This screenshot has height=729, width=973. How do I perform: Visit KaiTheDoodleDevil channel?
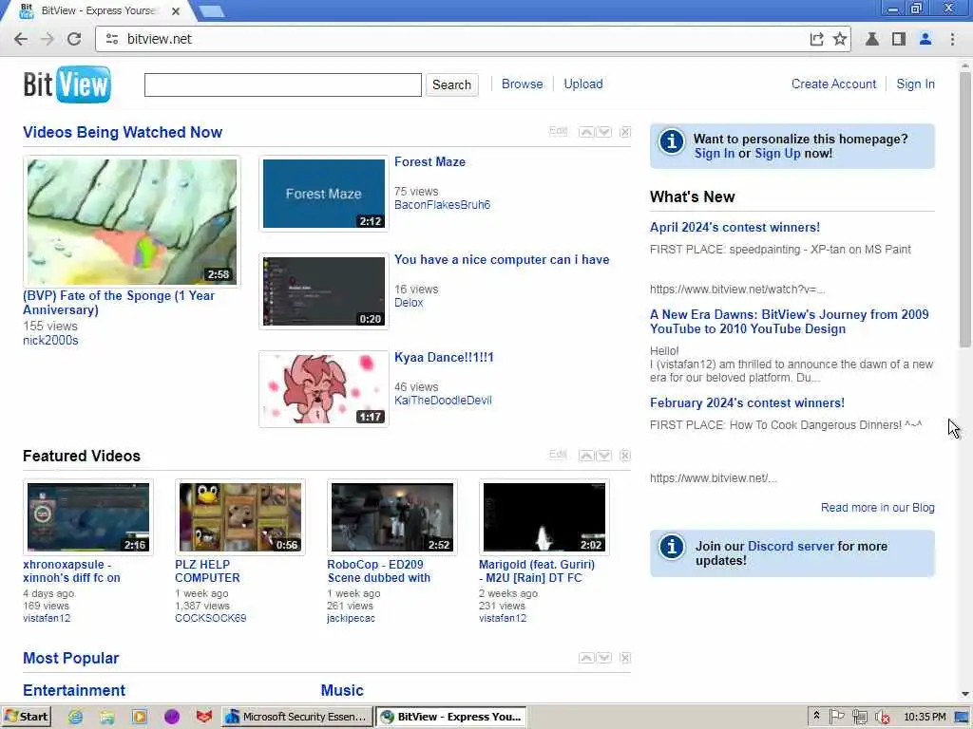tap(443, 401)
